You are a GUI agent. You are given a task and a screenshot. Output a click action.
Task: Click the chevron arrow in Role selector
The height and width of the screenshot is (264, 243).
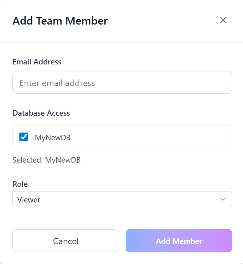[x=223, y=199]
